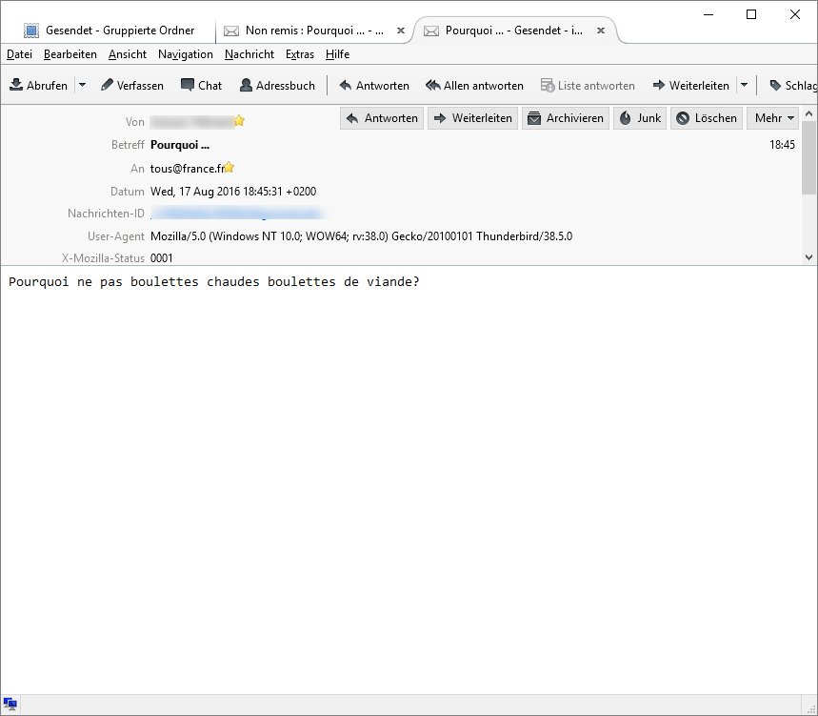Click the X-Mozilla-Status value 0001

tap(161, 258)
